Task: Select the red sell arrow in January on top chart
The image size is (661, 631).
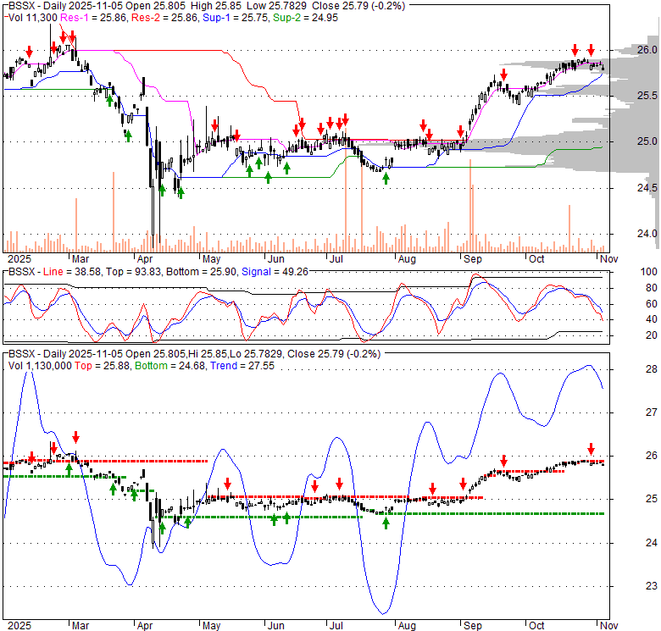Action: pyautogui.click(x=30, y=53)
